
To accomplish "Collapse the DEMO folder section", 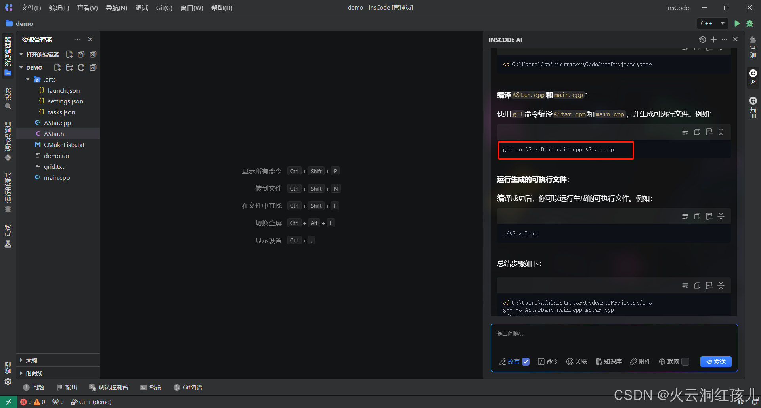I will [21, 67].
